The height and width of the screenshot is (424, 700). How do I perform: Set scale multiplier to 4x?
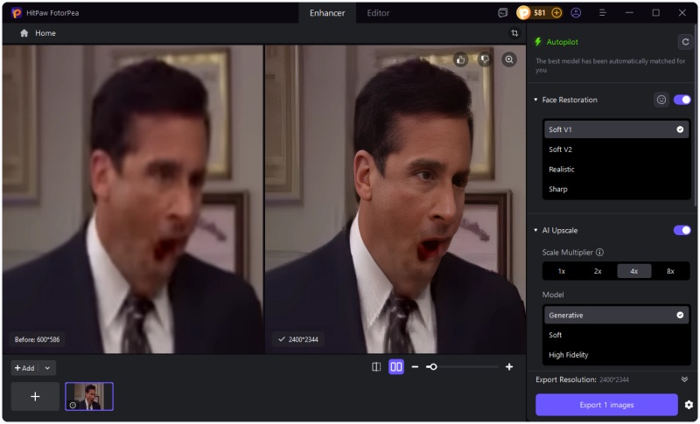[x=633, y=271]
